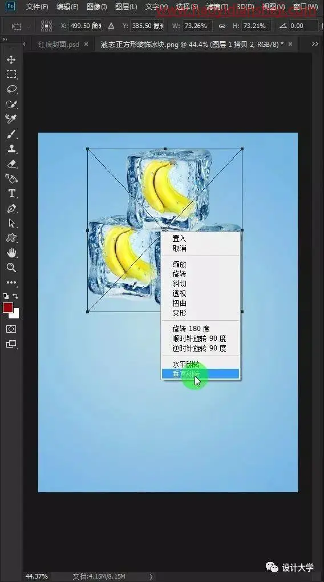Click the transform tool preset icon
The width and height of the screenshot is (324, 582).
click(17, 26)
